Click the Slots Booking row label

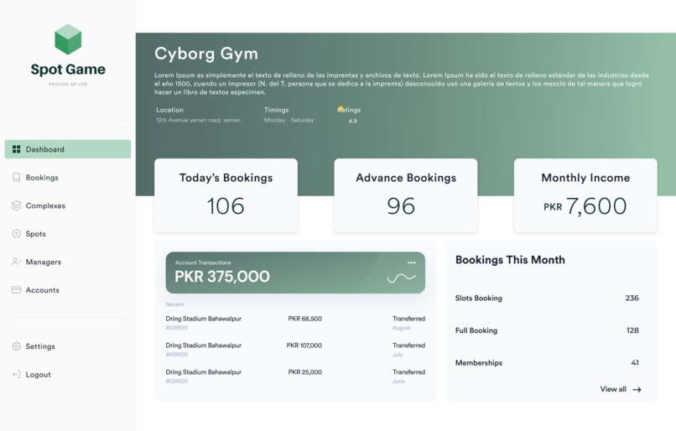[479, 299]
